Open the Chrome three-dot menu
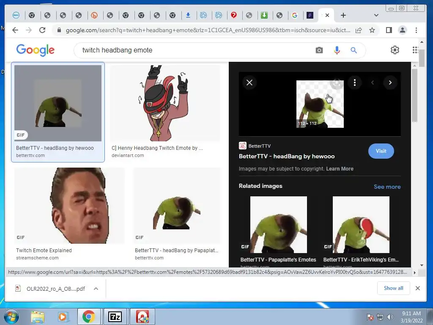Image resolution: width=433 pixels, height=325 pixels. tap(416, 30)
